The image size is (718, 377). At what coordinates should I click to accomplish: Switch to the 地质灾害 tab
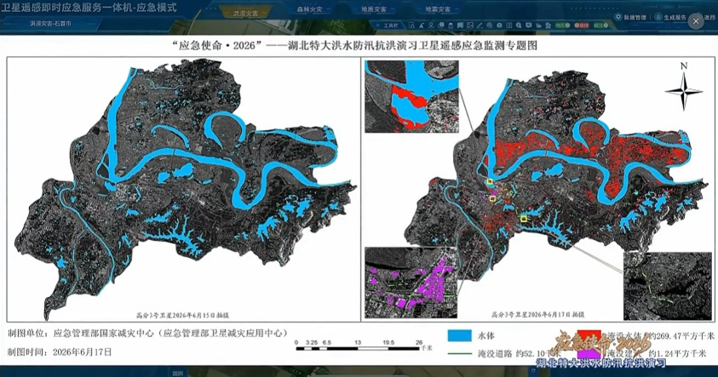(373, 9)
